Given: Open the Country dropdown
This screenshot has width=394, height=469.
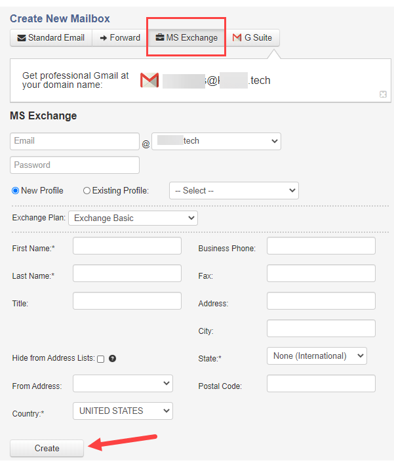Looking at the screenshot, I should (x=123, y=411).
